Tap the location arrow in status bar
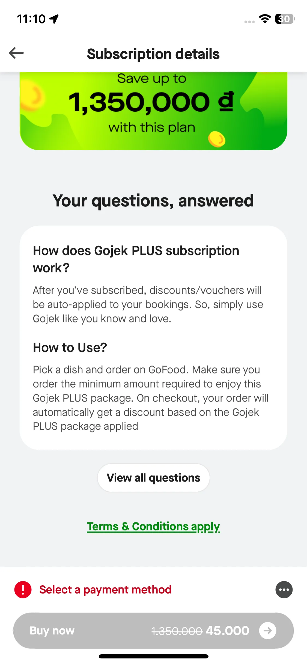 [54, 19]
